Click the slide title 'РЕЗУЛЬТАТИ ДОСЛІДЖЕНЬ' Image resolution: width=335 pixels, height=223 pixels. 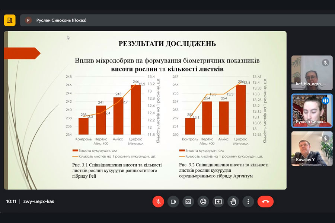(x=167, y=44)
